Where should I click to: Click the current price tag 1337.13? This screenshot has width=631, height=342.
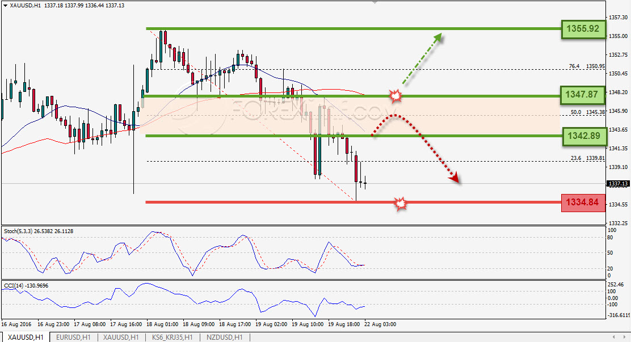pos(618,184)
